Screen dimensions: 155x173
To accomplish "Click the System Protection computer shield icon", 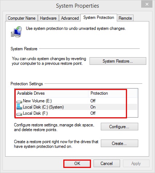I will pos(16,32).
